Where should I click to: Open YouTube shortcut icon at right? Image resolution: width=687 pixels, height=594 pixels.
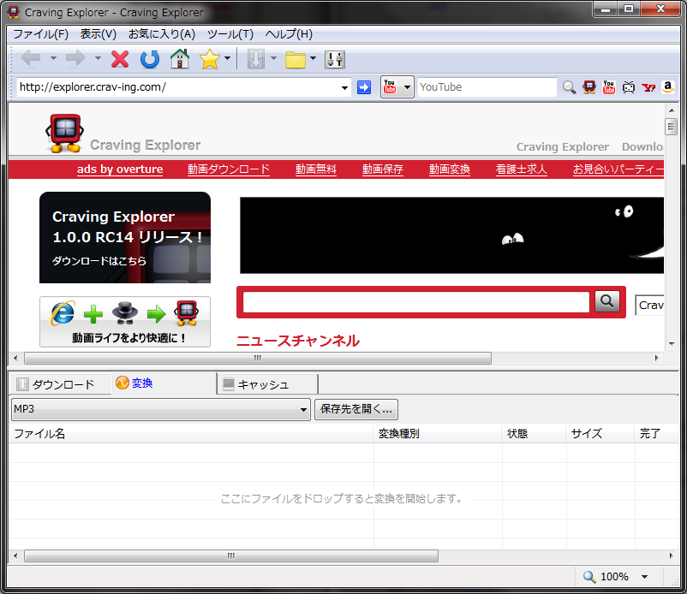tap(608, 87)
